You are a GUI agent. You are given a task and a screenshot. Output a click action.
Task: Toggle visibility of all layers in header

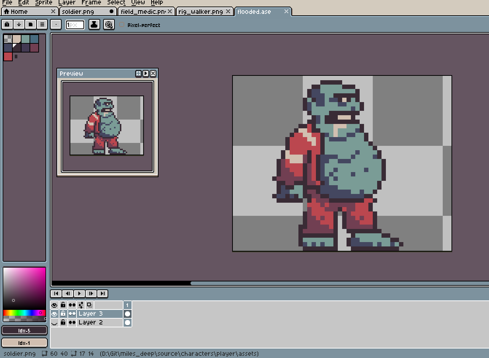coord(54,305)
